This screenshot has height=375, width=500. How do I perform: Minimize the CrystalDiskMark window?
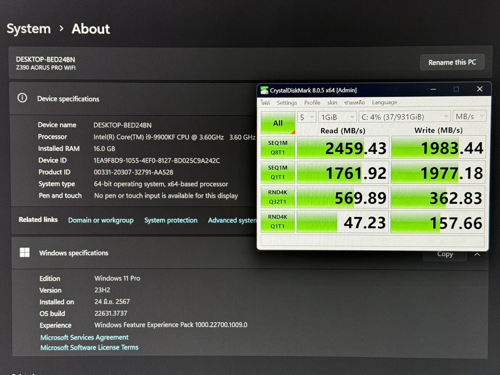(433, 89)
